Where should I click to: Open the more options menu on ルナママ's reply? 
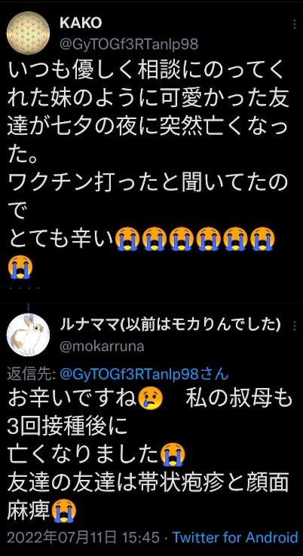(x=295, y=326)
